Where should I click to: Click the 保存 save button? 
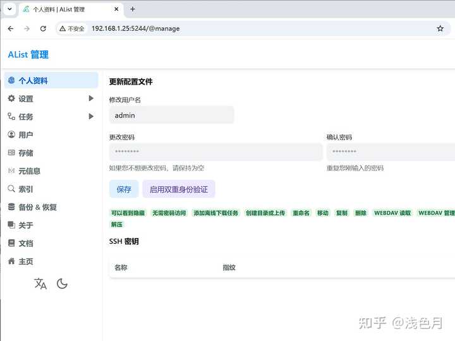124,189
